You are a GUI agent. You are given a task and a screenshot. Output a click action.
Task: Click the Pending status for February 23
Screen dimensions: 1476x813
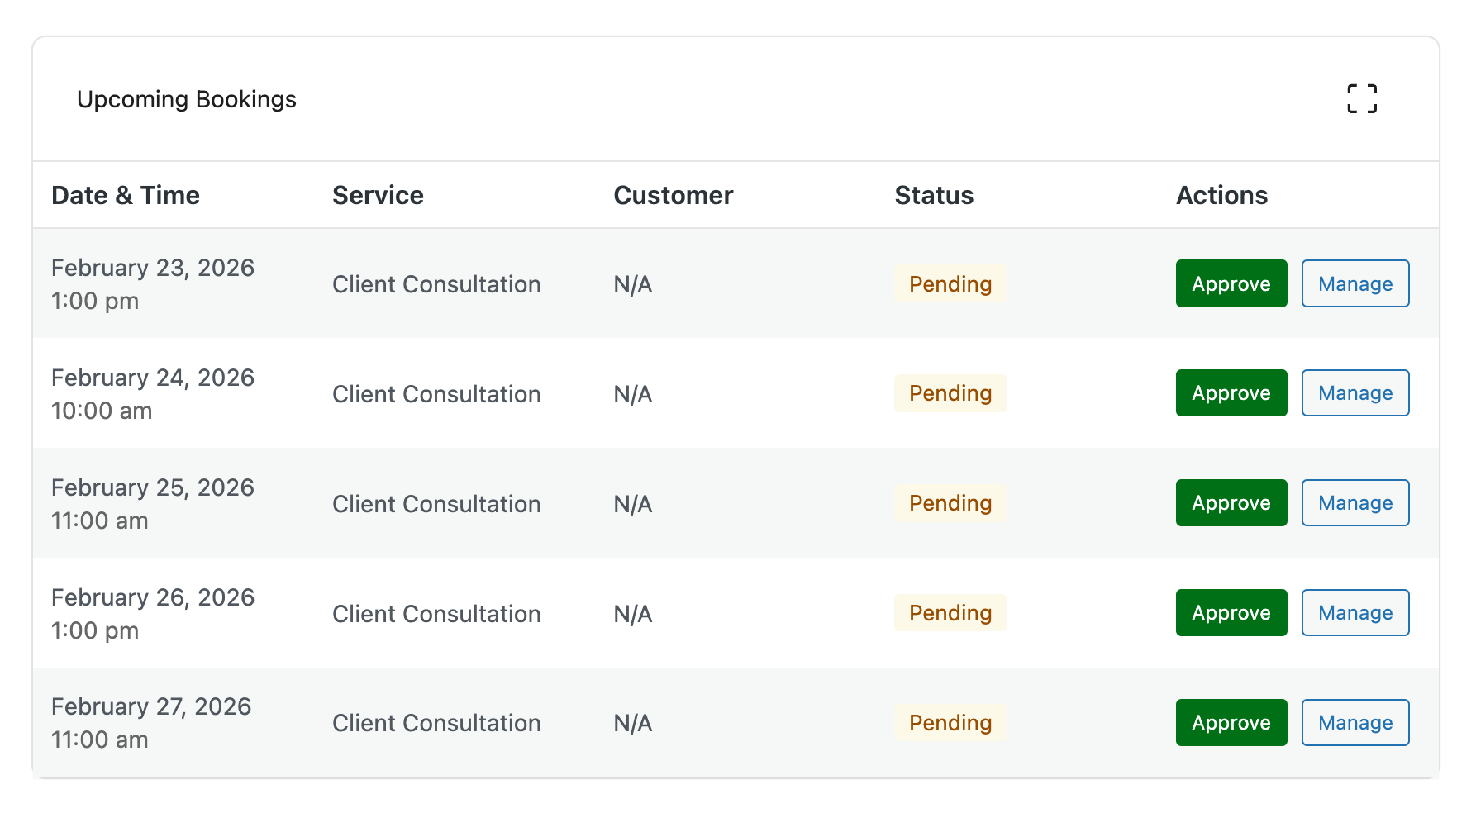point(950,284)
